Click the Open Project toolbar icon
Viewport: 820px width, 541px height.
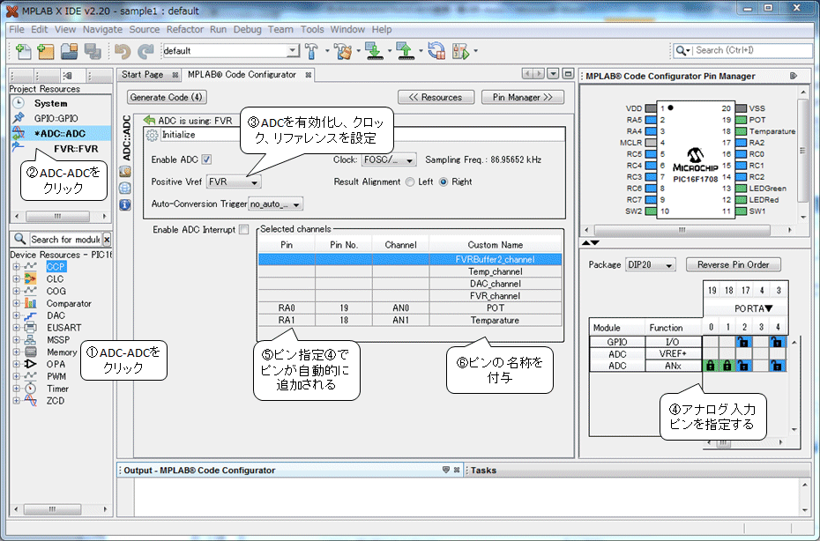point(69,51)
